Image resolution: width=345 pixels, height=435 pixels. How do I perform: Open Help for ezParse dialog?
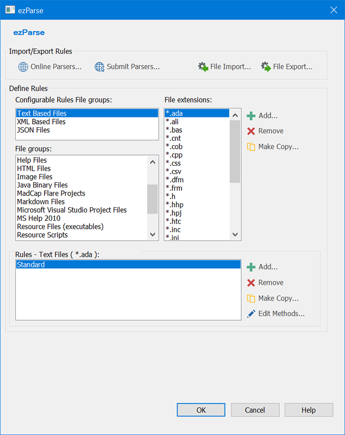pos(308,410)
